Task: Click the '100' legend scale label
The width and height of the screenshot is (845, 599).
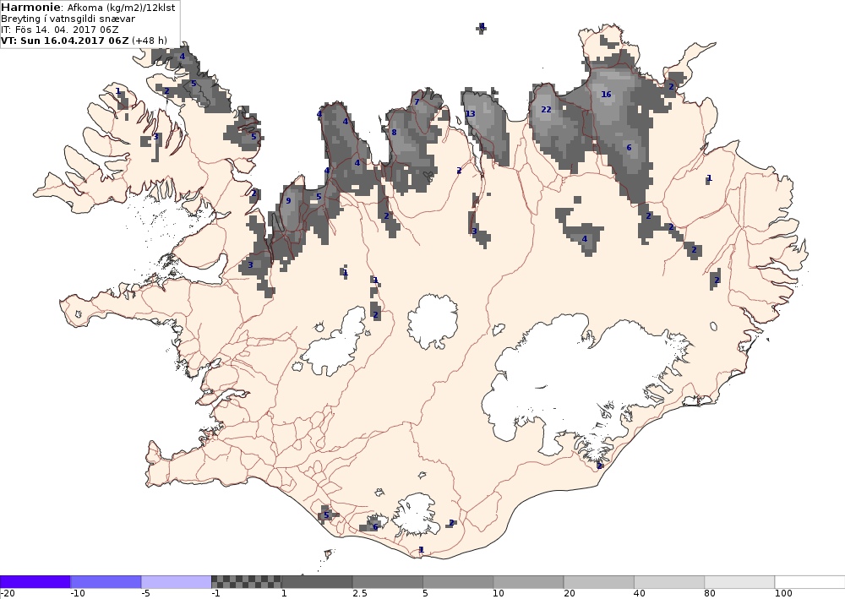Action: click(x=783, y=594)
